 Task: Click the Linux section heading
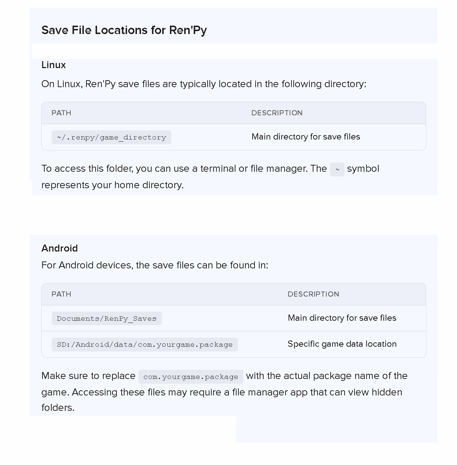click(53, 65)
